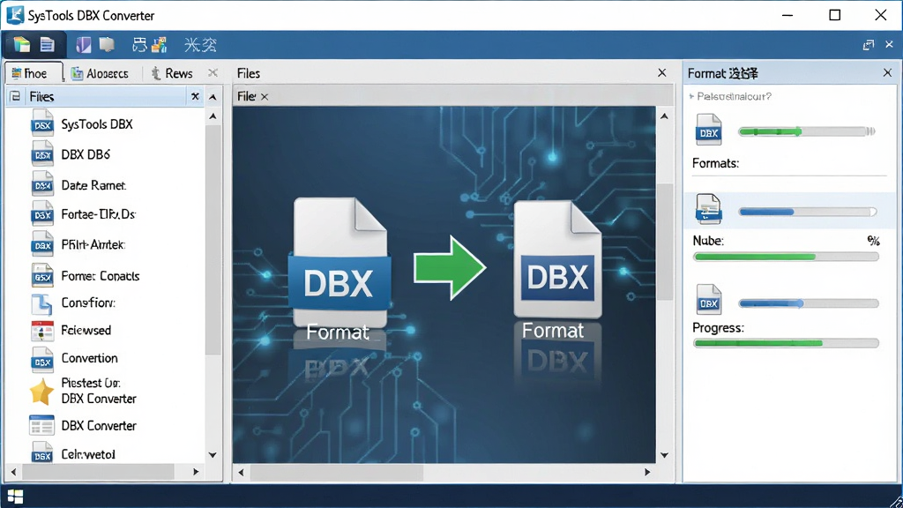Click the Convertion DBX icon
903x508 pixels.
click(42, 360)
